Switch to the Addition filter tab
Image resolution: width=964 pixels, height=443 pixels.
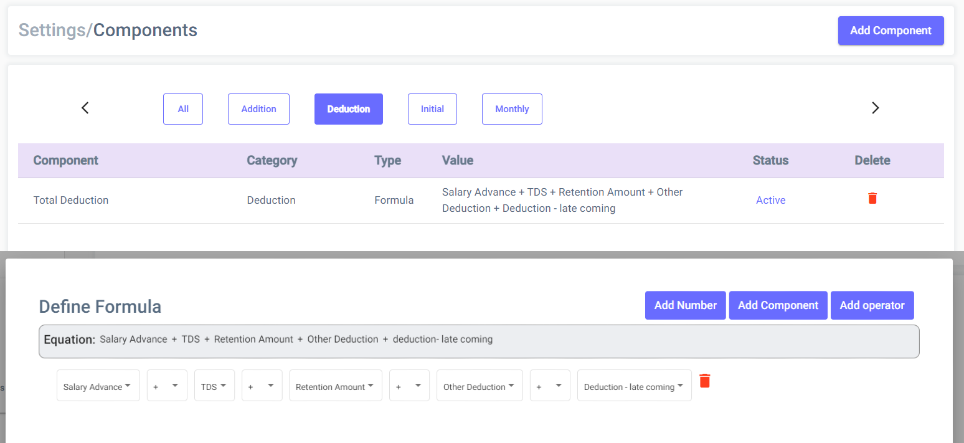[258, 109]
